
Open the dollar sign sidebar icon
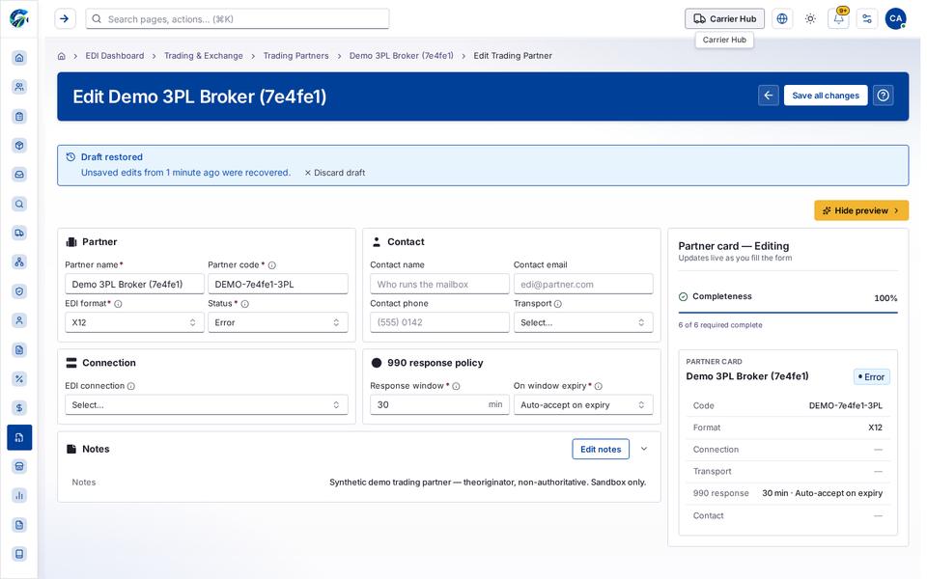click(x=19, y=407)
